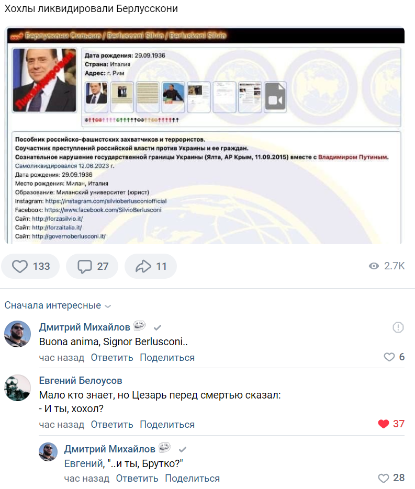The image size is (415, 489).
Task: Click 'Ответить' under the 'Брутко' reply
Action: click(x=137, y=479)
